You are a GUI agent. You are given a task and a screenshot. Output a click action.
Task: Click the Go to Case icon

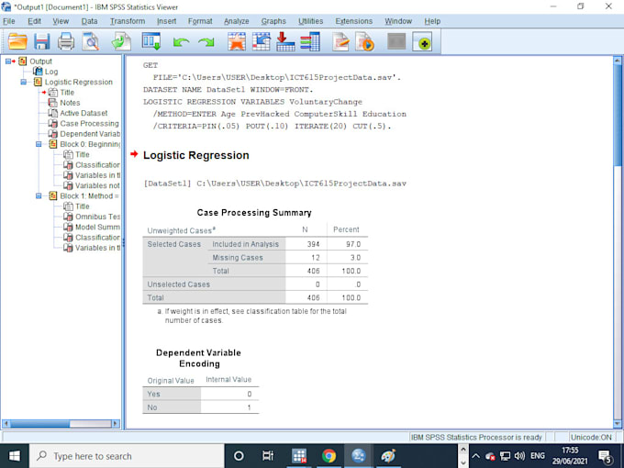[261, 41]
